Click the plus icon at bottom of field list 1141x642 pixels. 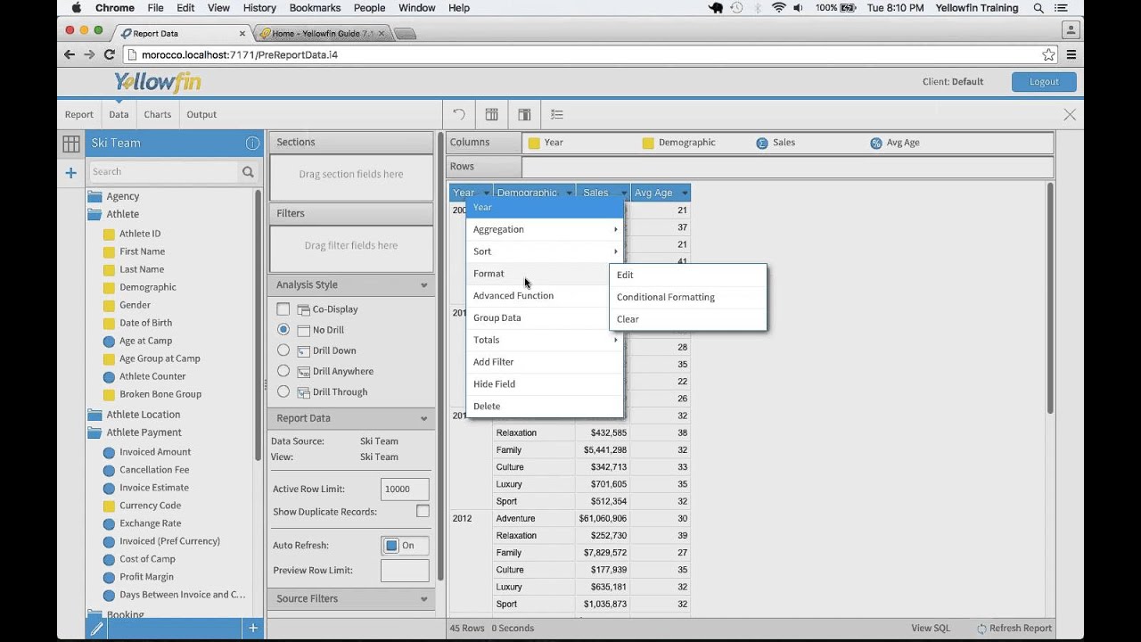click(x=253, y=629)
